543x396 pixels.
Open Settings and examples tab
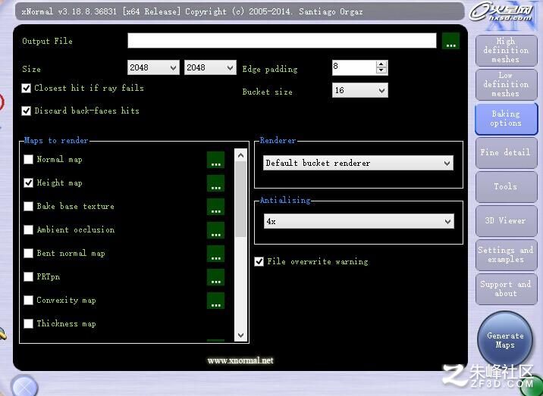[506, 255]
